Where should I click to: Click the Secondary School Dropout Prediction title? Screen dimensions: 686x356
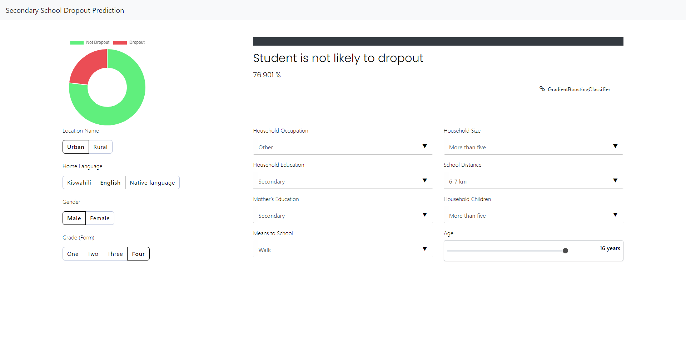point(65,10)
